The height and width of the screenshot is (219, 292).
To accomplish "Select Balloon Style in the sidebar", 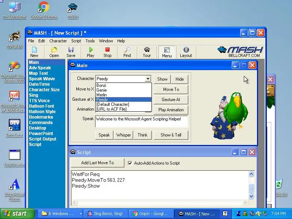I will point(42,112).
